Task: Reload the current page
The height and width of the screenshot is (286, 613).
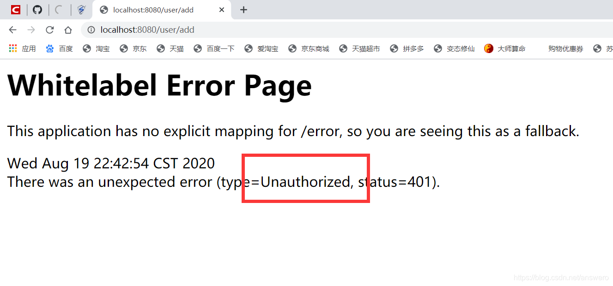Action: pos(49,30)
